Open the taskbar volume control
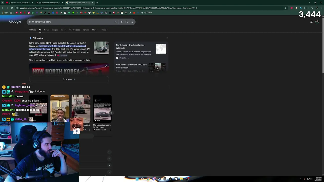324x182 pixels. 311,179
